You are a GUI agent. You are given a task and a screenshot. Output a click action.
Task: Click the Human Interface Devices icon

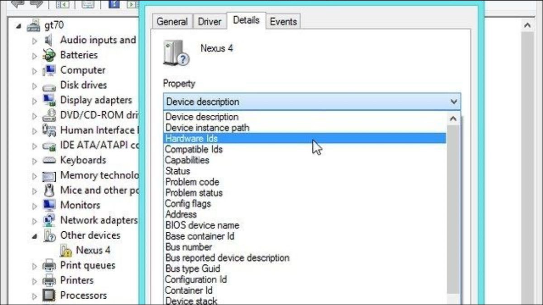click(49, 130)
